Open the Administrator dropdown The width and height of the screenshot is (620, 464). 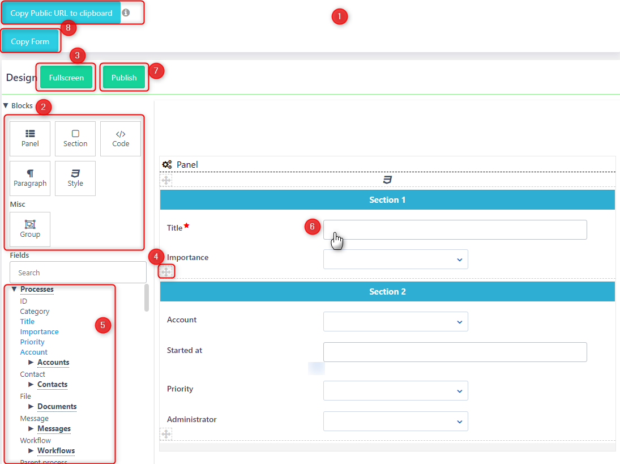click(396, 422)
